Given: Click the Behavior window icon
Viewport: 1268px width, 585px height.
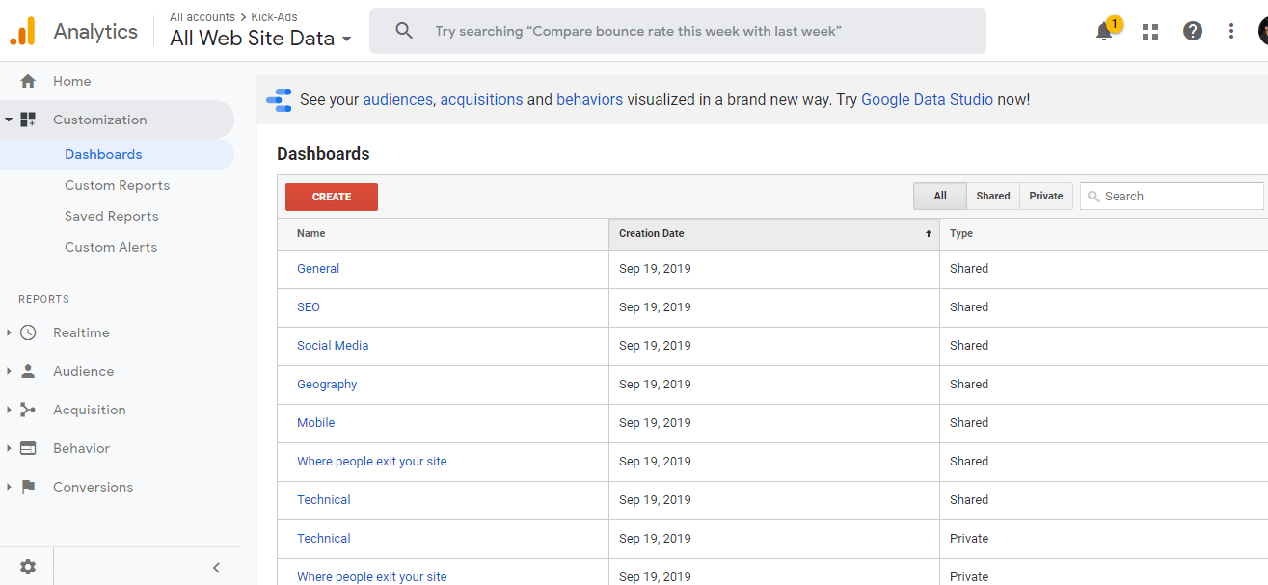Looking at the screenshot, I should [x=28, y=448].
